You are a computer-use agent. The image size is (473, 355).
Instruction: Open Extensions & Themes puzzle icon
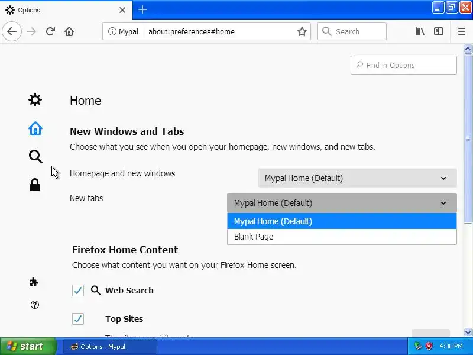34,282
